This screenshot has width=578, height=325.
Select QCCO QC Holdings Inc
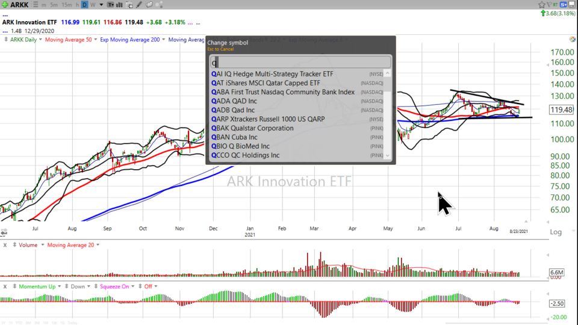point(297,155)
